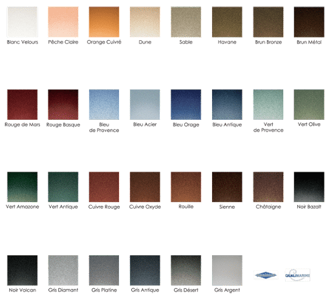Screen dimensions: 331x298
Task: Click the blue diamond certification logo
Action: tap(266, 275)
